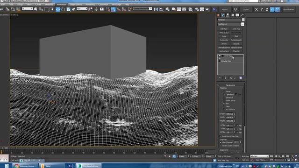The image size is (299, 168).
Task: Click the Select and Link tool
Action: 7,9
